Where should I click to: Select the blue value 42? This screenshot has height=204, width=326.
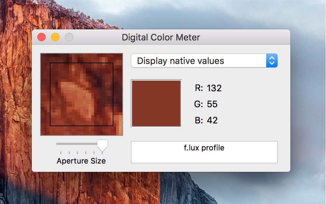[212, 120]
